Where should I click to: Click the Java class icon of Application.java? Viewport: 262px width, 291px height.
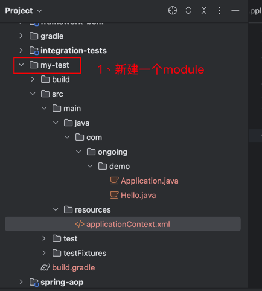[114, 181]
